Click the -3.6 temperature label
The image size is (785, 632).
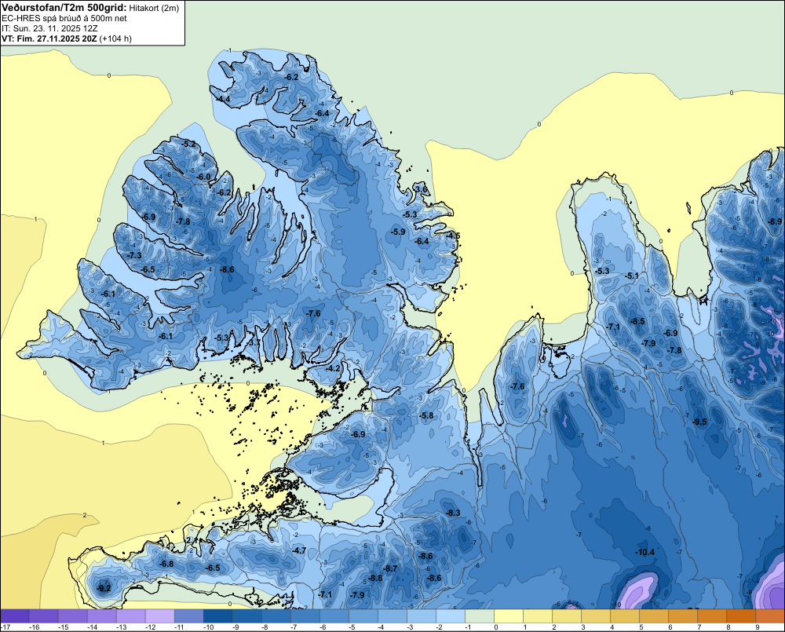click(421, 189)
